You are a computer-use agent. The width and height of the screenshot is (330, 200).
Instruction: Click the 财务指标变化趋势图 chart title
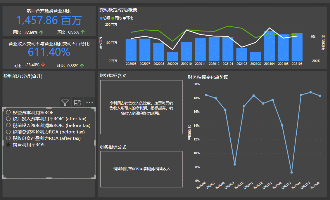pyautogui.click(x=208, y=77)
